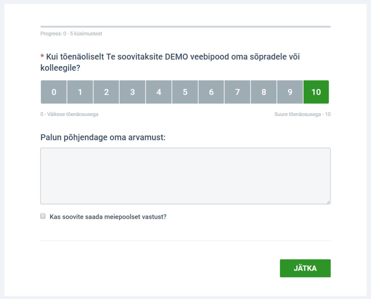
Task: Click the '0 - Väikese tõenäosusega' label
Action: tap(69, 114)
